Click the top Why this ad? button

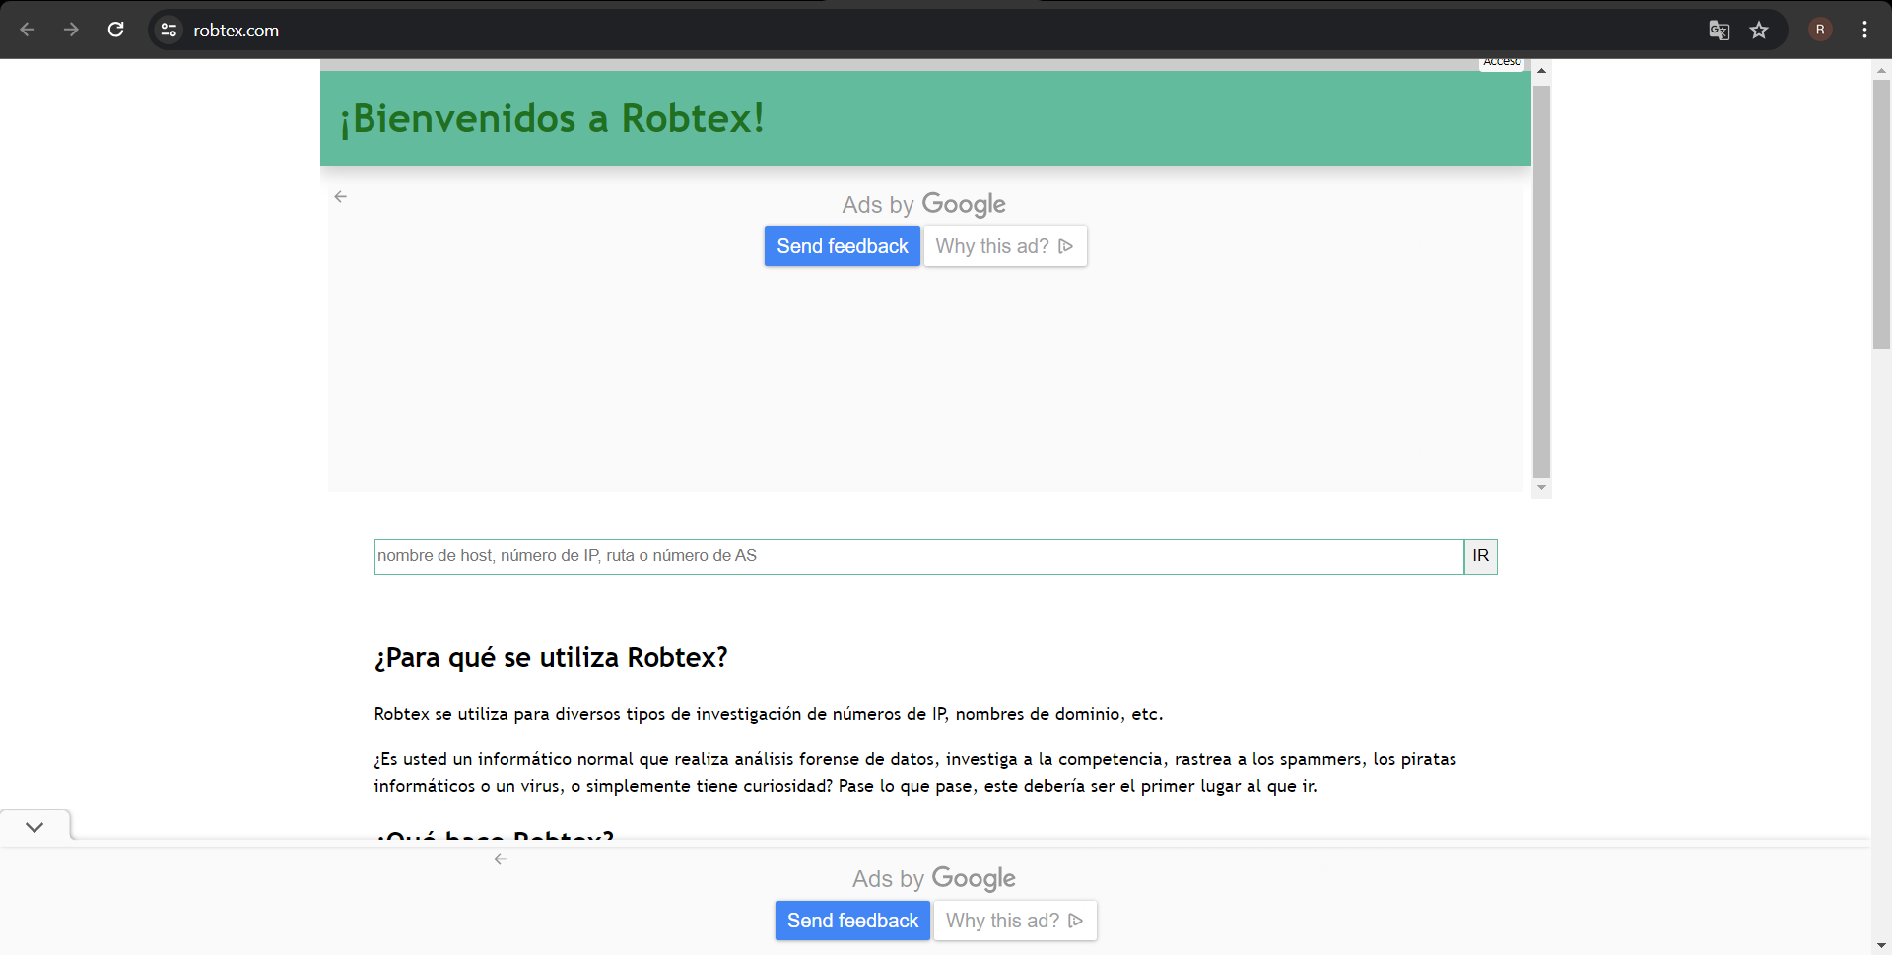(x=1004, y=246)
